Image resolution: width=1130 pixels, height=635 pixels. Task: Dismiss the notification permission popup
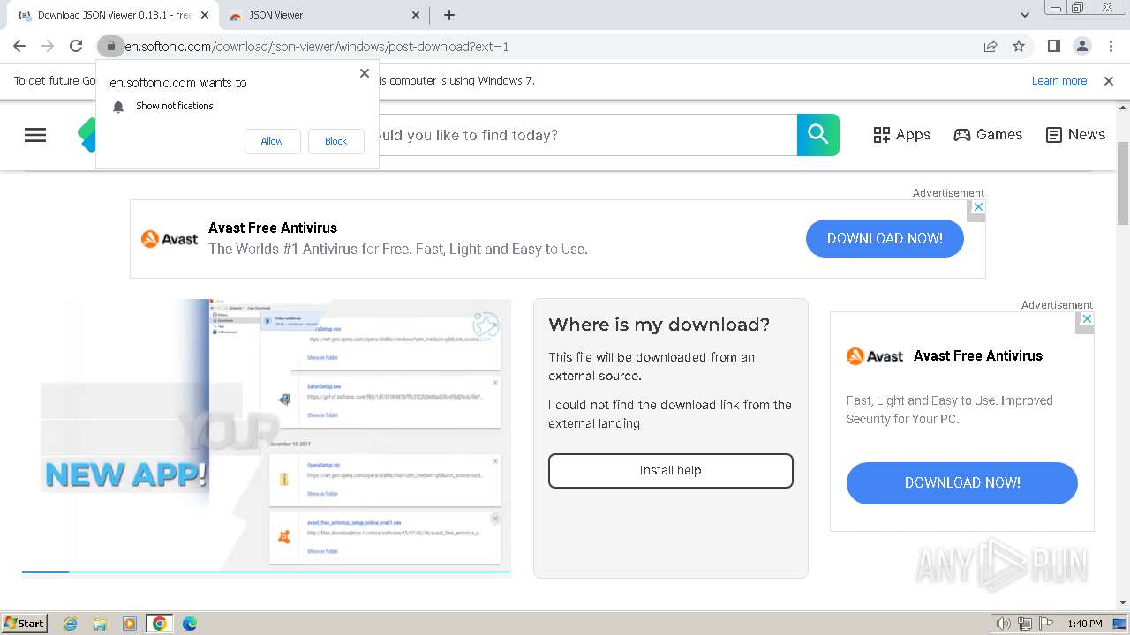coord(365,73)
